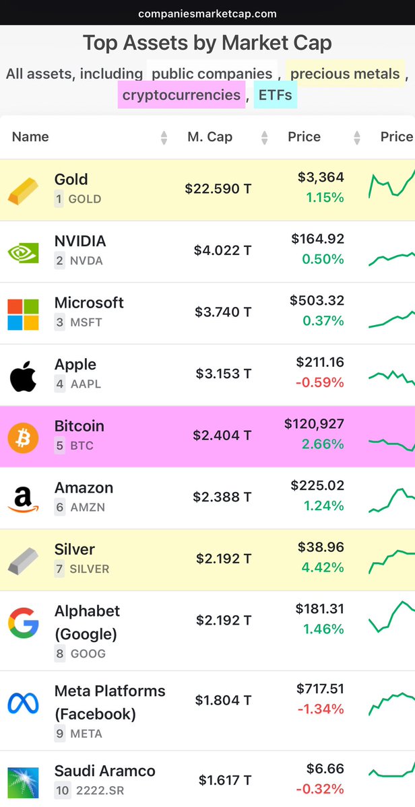The image size is (415, 807).
Task: Open the Price column sort arrows
Action: (356, 137)
